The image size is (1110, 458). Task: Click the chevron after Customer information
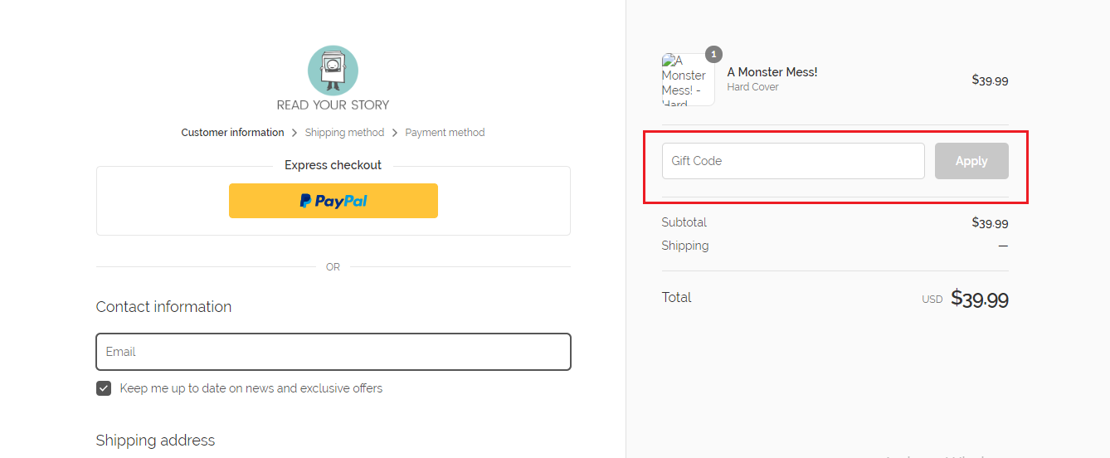[x=295, y=133]
